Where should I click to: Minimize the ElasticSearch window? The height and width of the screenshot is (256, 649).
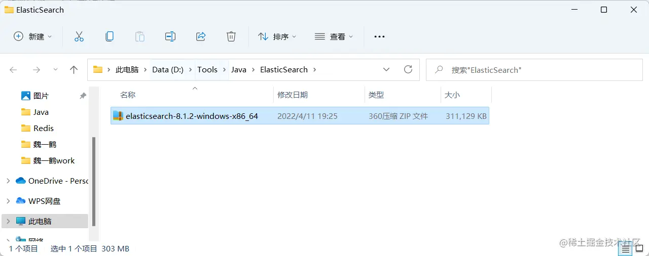coord(574,10)
